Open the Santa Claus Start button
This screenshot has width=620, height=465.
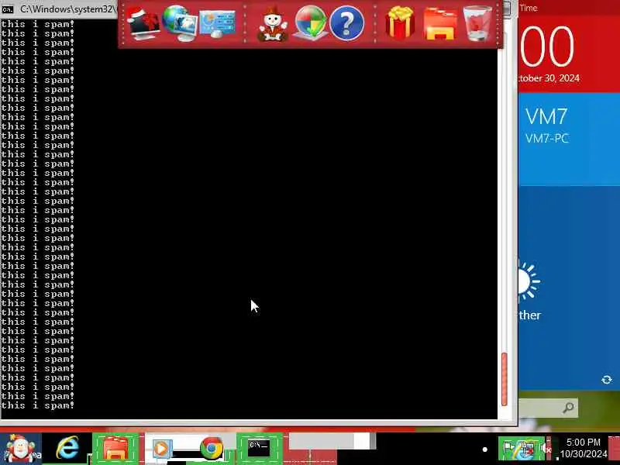[20, 449]
